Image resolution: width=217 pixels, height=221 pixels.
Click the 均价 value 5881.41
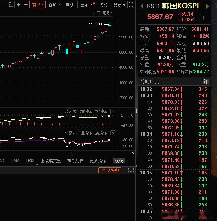tap(200, 29)
